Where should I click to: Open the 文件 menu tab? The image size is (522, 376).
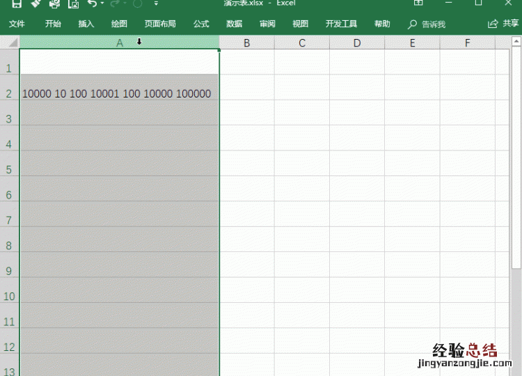point(17,24)
